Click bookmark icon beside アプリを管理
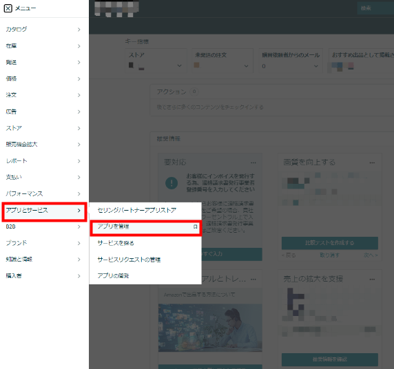This screenshot has height=369, width=394. pos(195,226)
